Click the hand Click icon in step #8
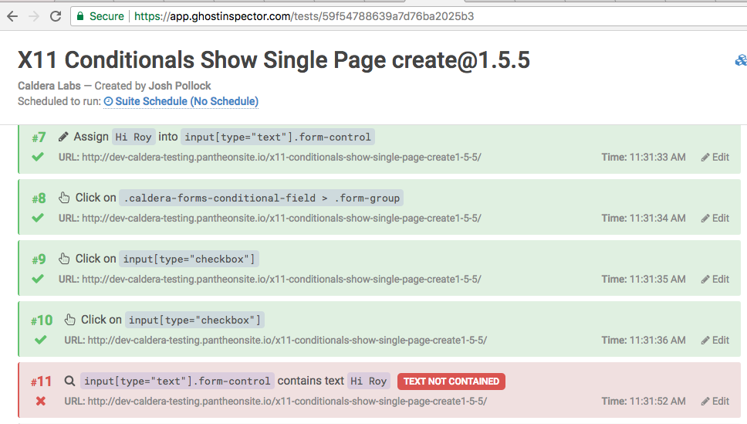This screenshot has height=424, width=747. [64, 198]
